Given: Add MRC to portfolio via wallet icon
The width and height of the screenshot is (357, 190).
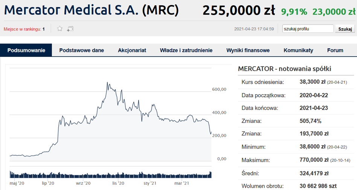Looking at the screenshot, I should coord(70,29).
